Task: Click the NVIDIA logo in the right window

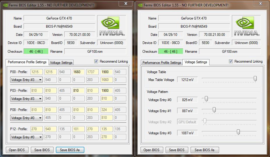Action: [246, 26]
